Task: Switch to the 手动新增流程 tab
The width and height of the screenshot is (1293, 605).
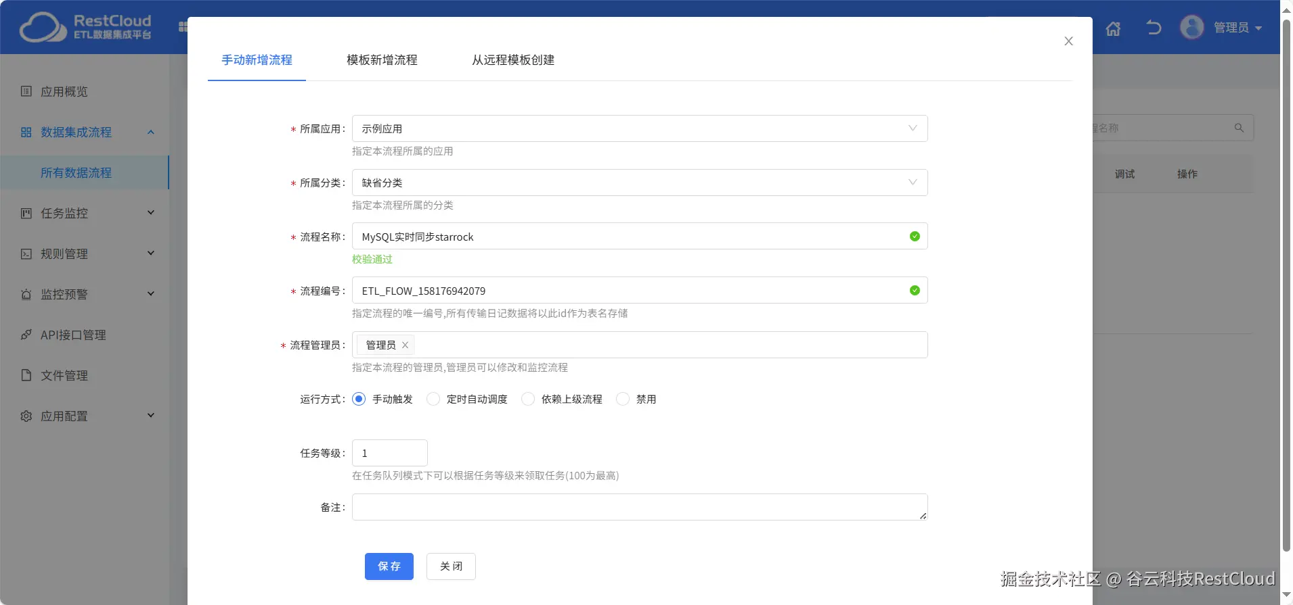Action: click(257, 60)
